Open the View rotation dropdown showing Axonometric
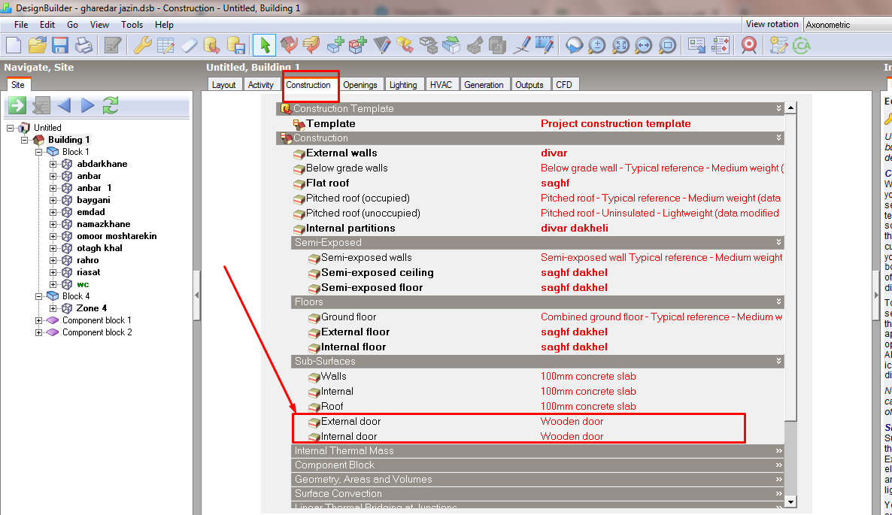The height and width of the screenshot is (515, 892). (848, 25)
